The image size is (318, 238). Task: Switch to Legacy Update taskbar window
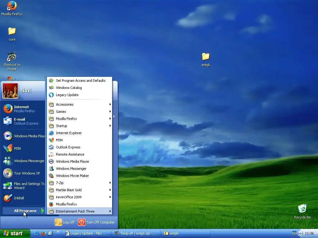86,233
